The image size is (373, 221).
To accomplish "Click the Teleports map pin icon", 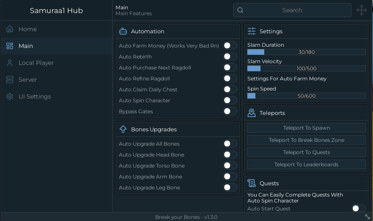I will 252,113.
